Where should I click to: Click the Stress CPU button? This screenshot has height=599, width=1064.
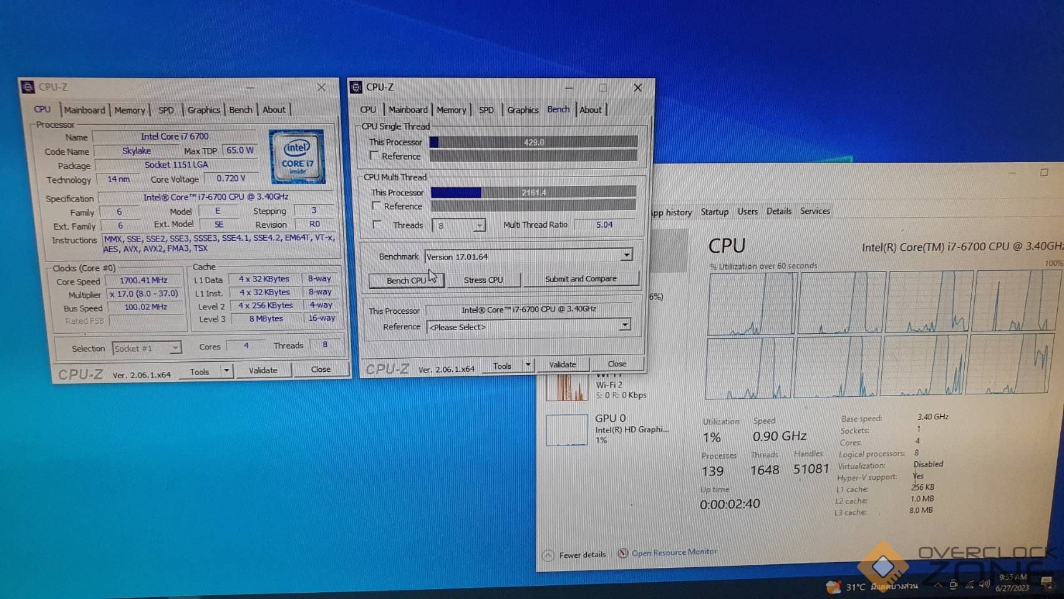point(483,280)
